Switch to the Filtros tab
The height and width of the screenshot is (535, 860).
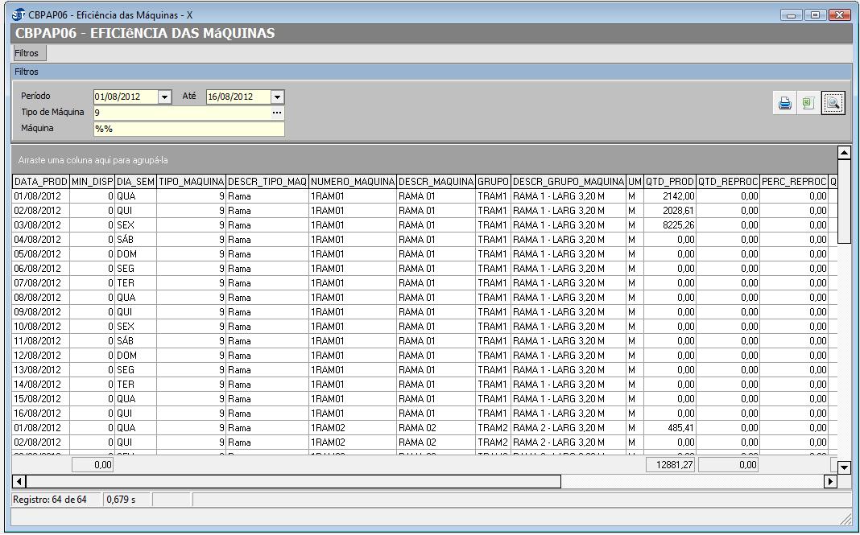[27, 53]
